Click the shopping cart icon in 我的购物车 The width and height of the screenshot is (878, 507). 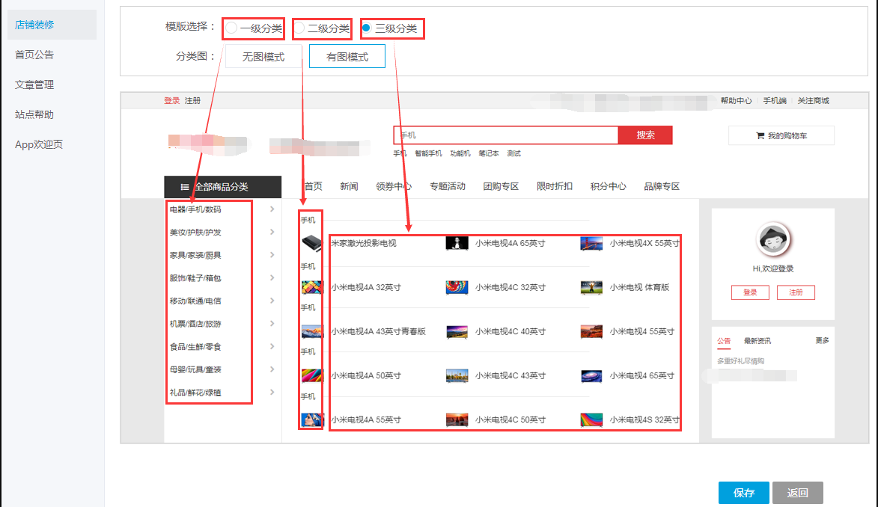coord(760,135)
